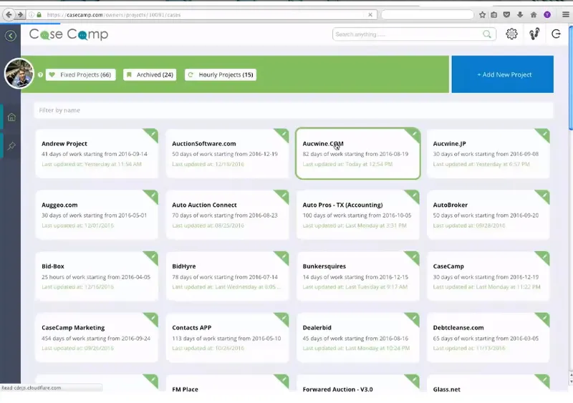Viewport: 573px width, 403px height.
Task: Click the Add New Project button
Action: click(x=503, y=74)
